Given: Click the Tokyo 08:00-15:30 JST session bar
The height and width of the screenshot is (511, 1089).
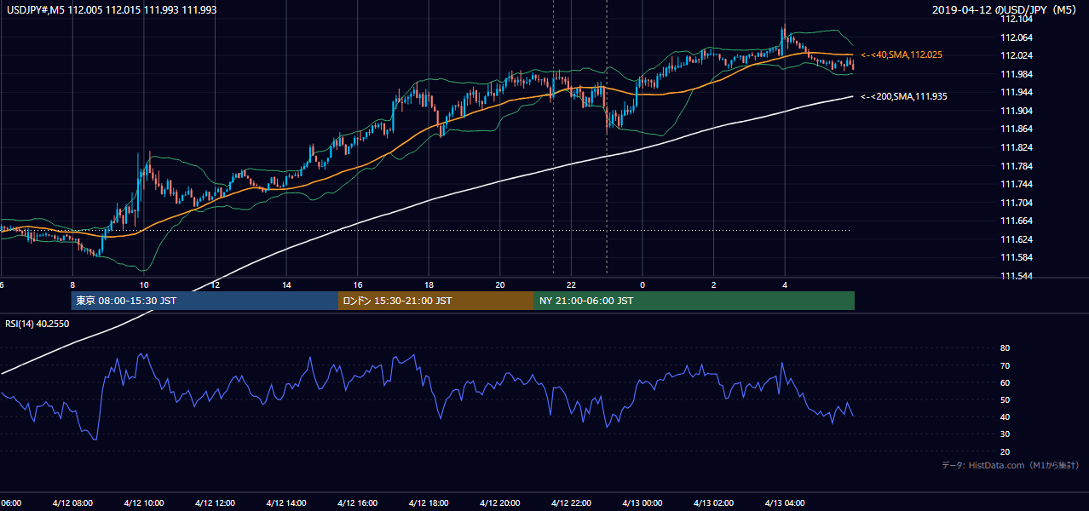Looking at the screenshot, I should pyautogui.click(x=205, y=301).
